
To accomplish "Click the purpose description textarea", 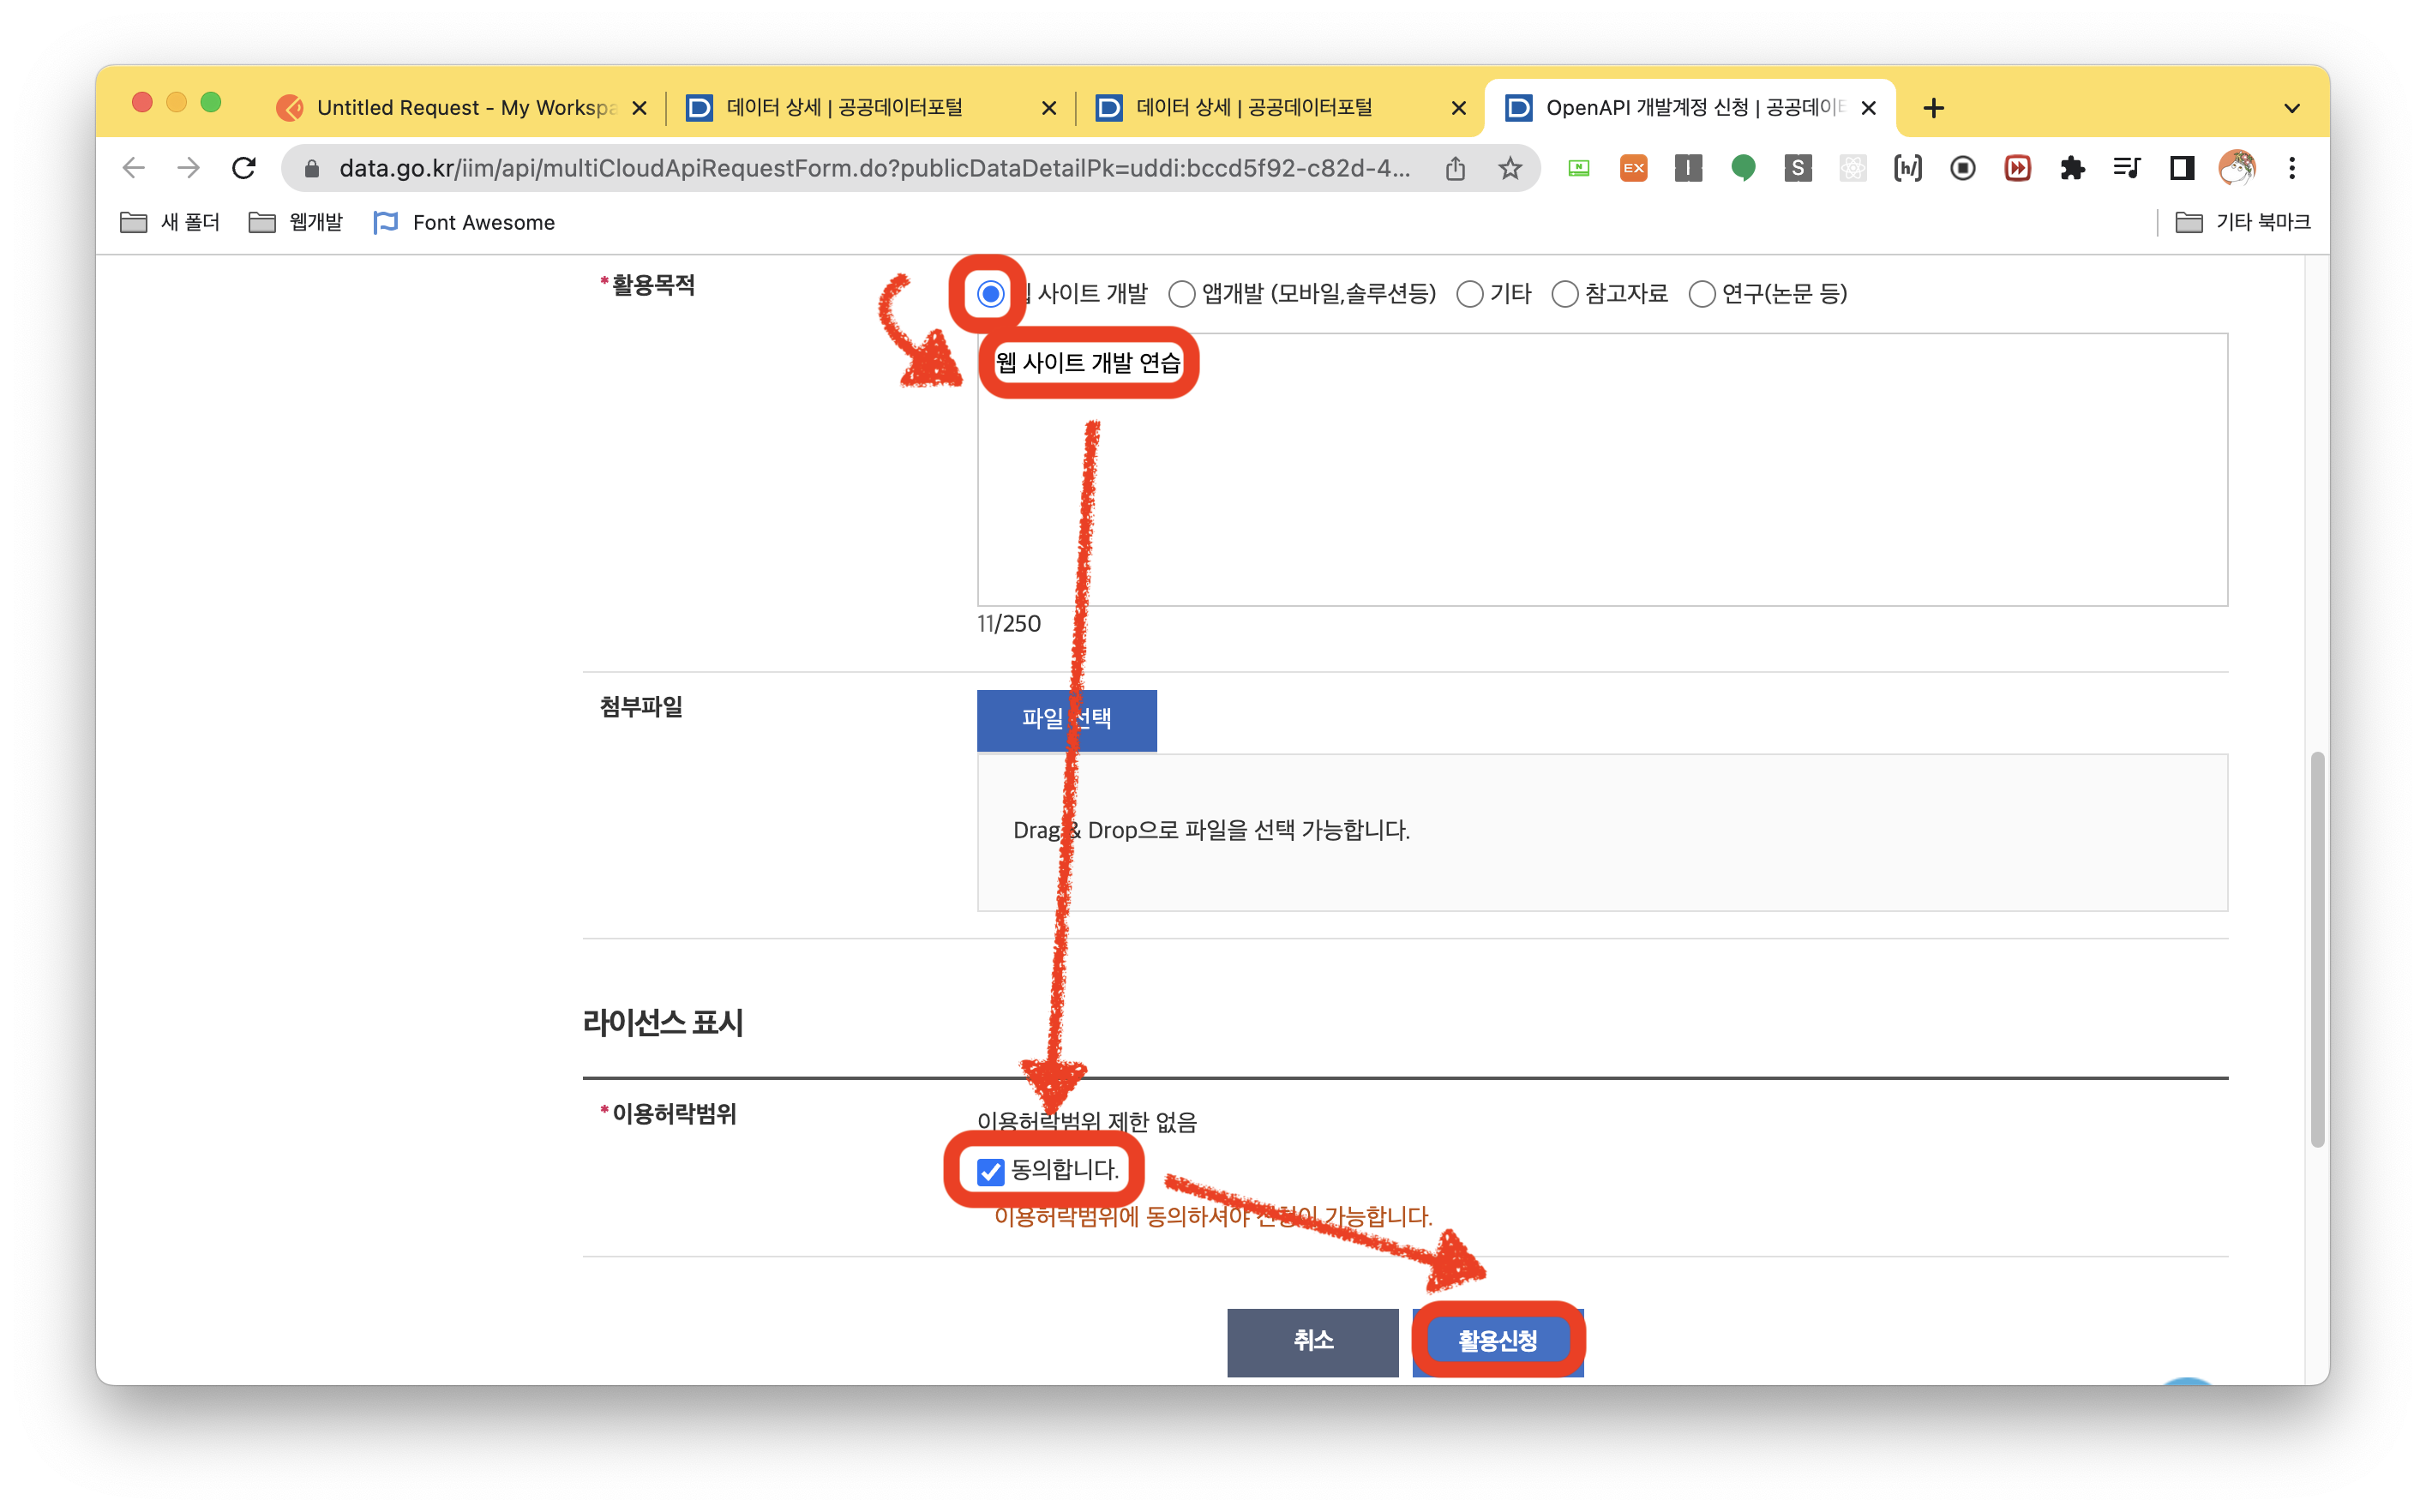I will 1602,469.
